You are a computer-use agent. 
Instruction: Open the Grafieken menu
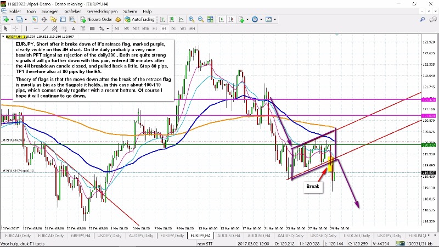(77, 10)
